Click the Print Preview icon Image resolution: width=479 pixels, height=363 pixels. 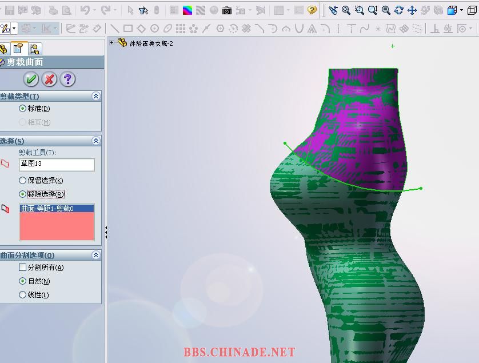pyautogui.click(x=67, y=10)
